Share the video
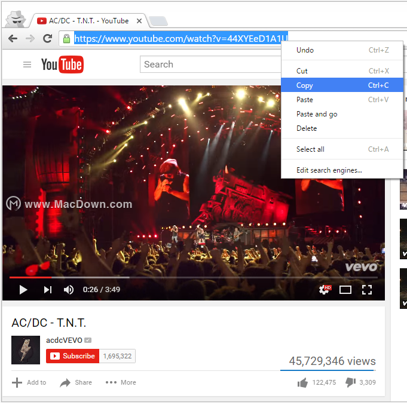 pyautogui.click(x=76, y=382)
